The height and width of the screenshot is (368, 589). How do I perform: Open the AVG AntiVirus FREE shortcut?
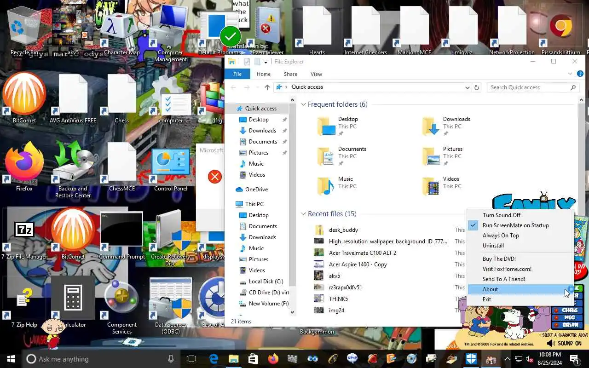click(73, 98)
